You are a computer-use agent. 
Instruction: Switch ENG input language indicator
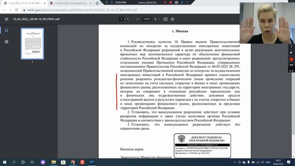(x=268, y=162)
